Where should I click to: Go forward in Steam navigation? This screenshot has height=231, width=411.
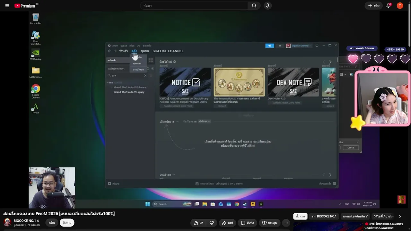[115, 51]
